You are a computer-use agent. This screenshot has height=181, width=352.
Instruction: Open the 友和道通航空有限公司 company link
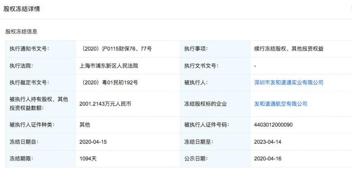[281, 104]
